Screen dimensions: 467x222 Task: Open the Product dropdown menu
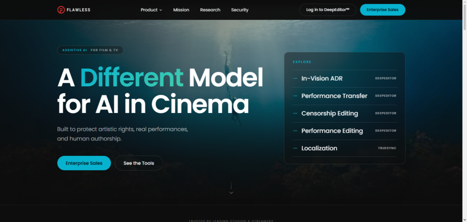click(x=151, y=10)
